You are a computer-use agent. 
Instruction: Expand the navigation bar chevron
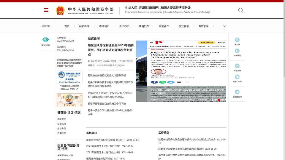coord(224,26)
